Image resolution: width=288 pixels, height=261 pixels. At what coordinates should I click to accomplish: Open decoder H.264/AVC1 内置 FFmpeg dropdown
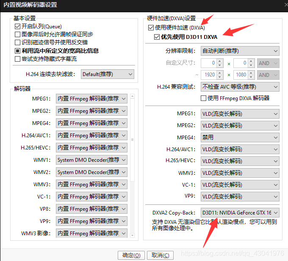[91, 135]
